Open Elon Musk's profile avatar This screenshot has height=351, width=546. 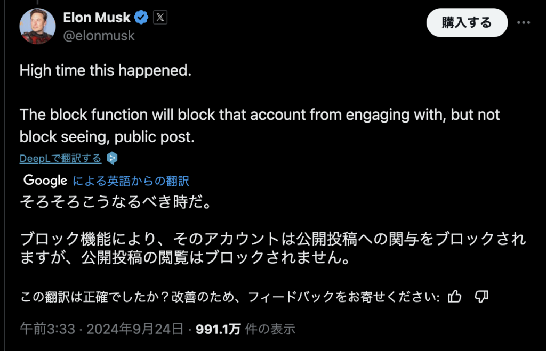click(37, 26)
